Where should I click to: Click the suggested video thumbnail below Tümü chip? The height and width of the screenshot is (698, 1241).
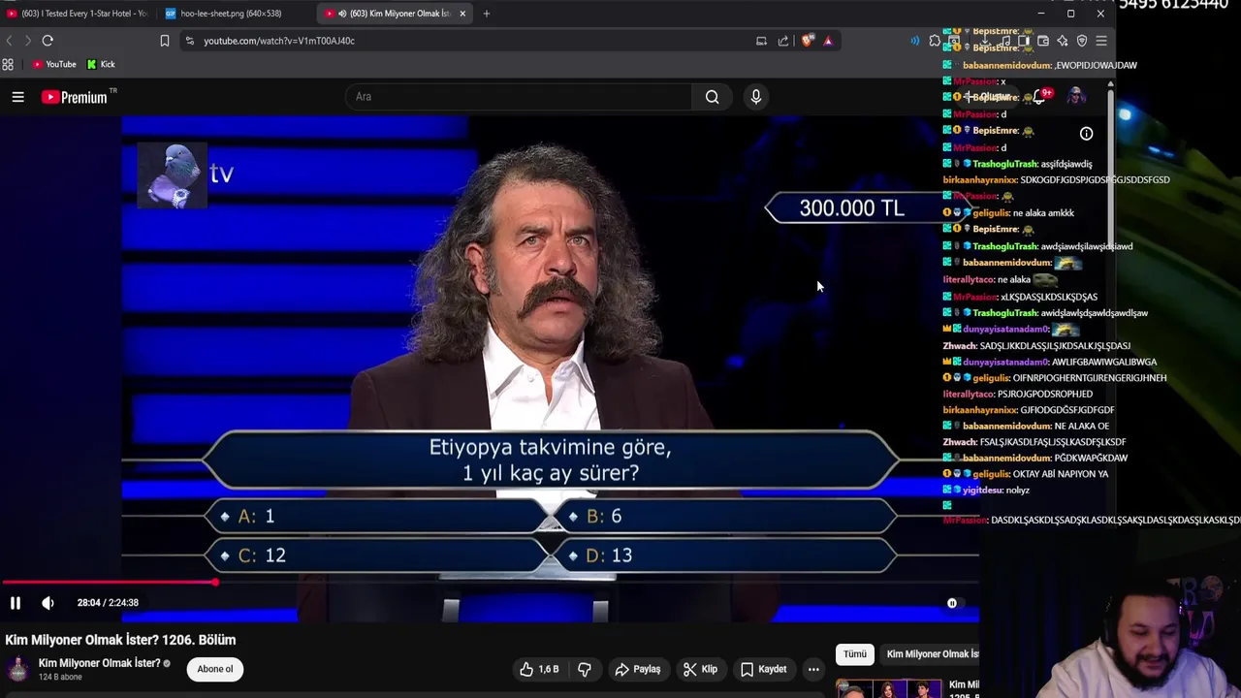(x=889, y=688)
